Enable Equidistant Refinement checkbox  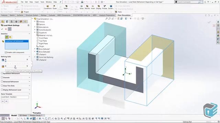[x=2, y=73]
